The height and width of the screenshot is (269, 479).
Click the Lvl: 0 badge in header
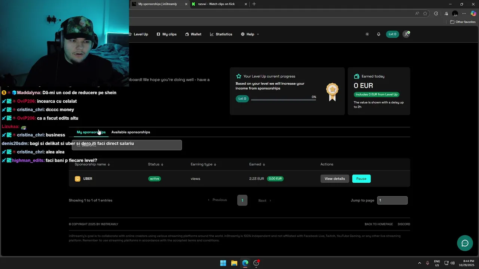pos(393,34)
